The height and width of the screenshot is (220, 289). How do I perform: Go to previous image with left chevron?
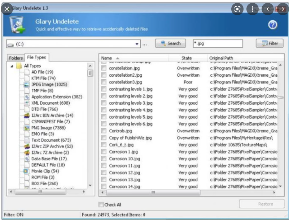(268, 9)
